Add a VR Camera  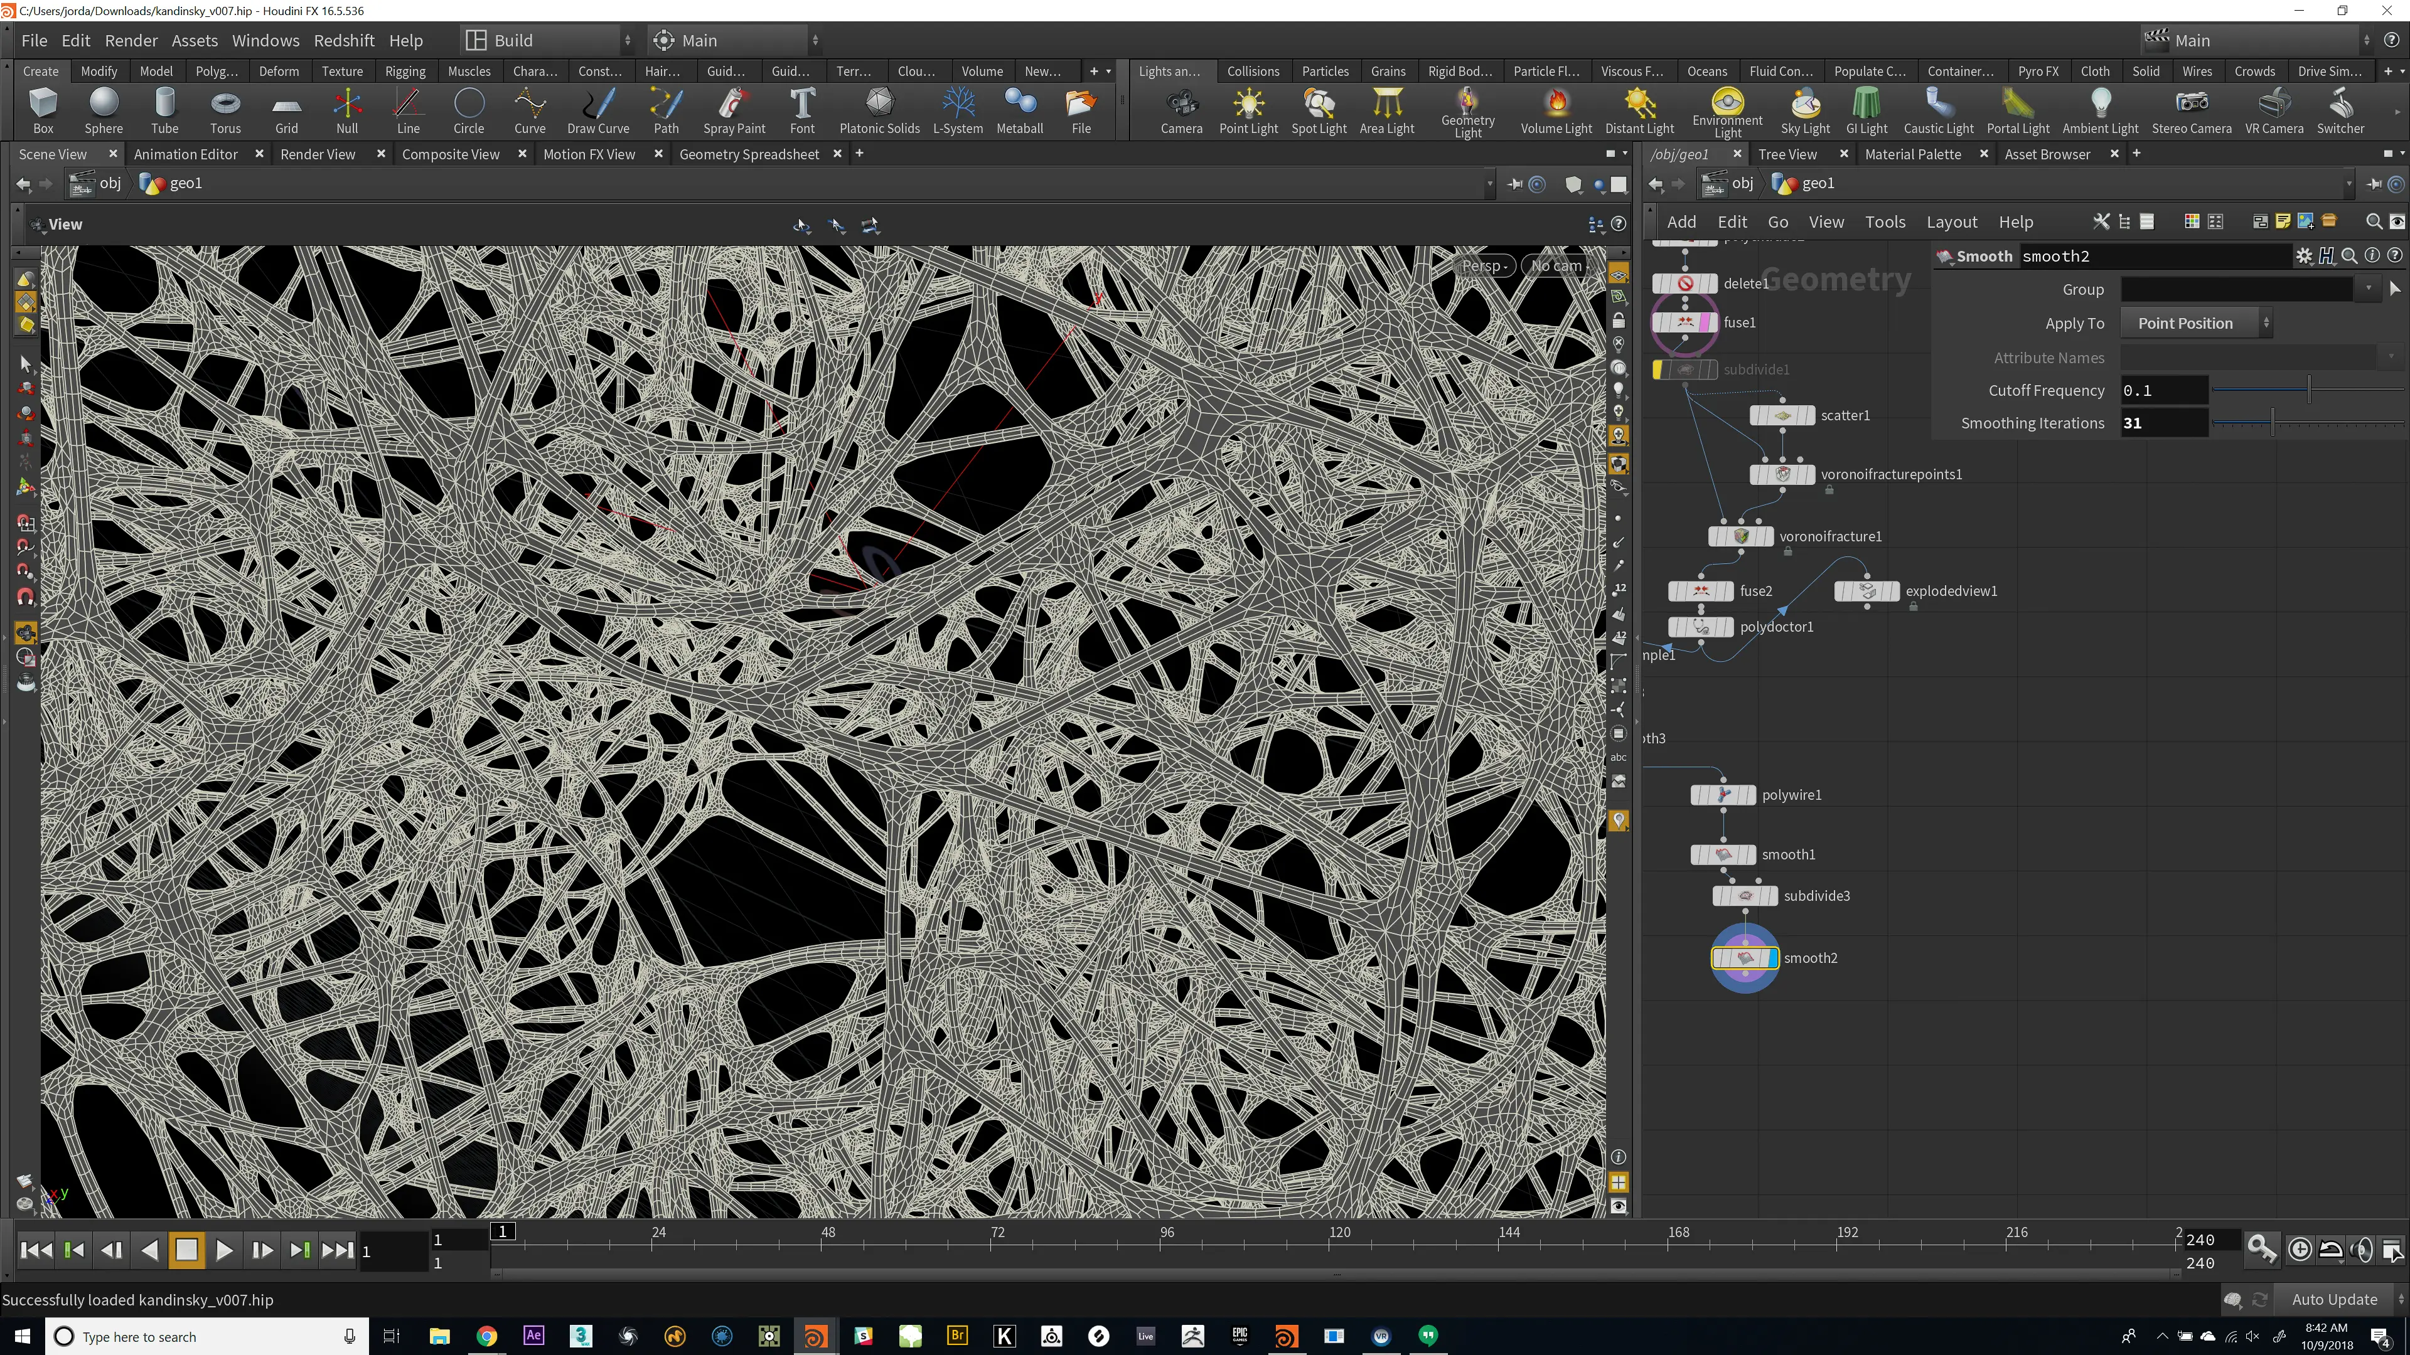coord(2273,110)
